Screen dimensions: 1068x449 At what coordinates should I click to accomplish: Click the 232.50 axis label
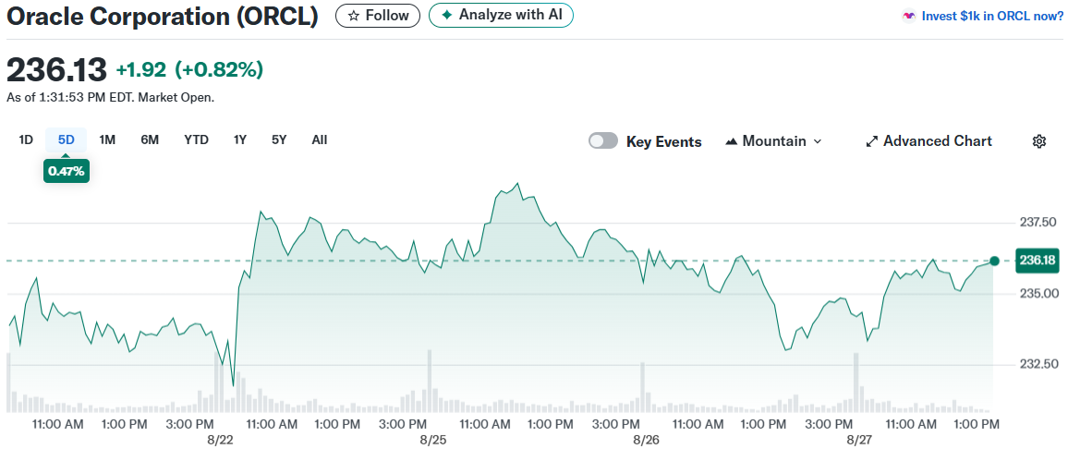pos(1038,364)
